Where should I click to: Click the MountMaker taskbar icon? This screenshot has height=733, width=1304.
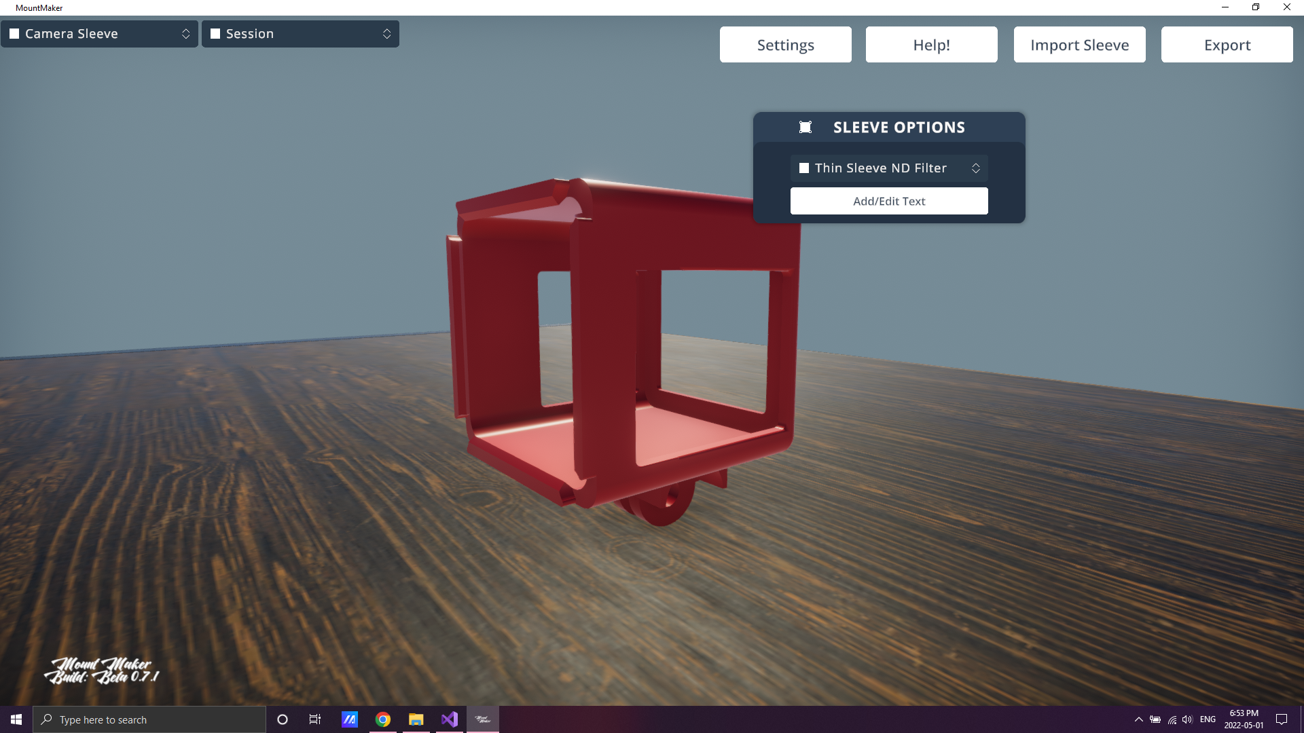pos(483,719)
